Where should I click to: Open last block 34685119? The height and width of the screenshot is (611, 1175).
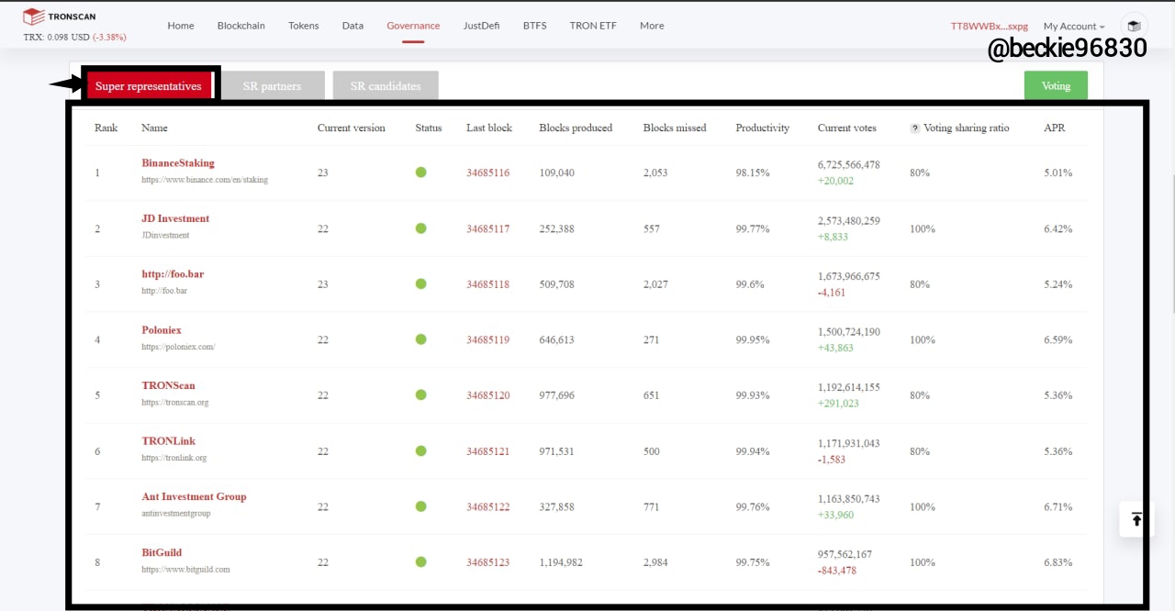pos(487,339)
